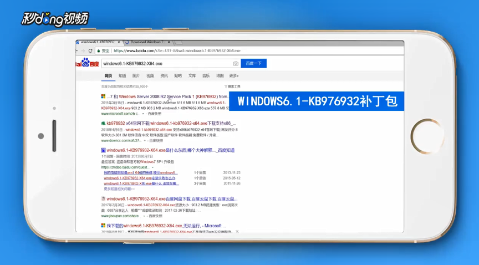Image resolution: width=479 pixels, height=265 pixels.
Task: Click the https://zhidao.baidu.com/quest green URL
Action: (125, 167)
